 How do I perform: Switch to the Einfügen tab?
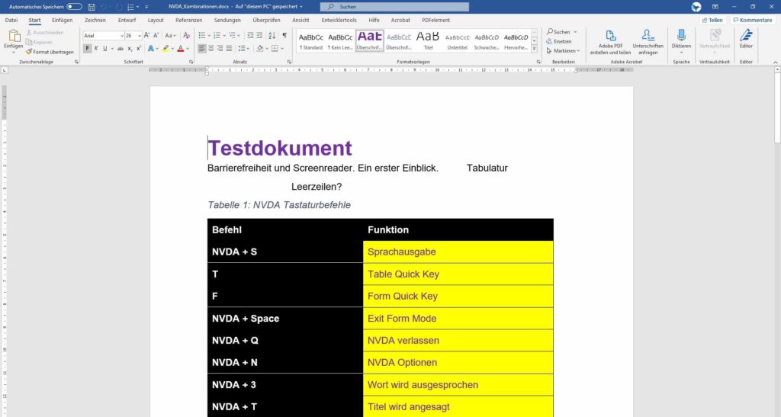pyautogui.click(x=63, y=20)
